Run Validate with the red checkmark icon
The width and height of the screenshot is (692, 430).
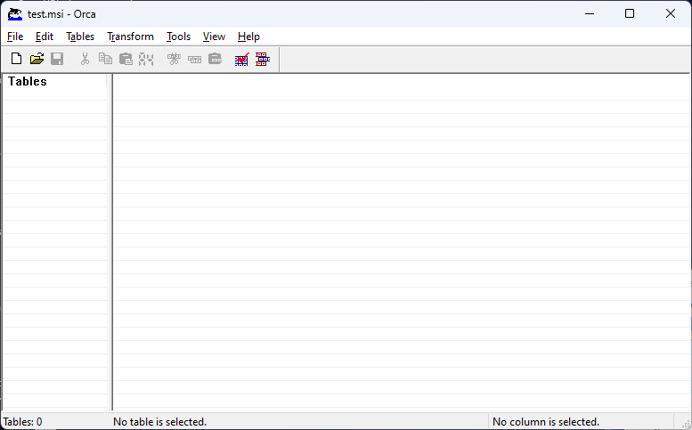(242, 59)
